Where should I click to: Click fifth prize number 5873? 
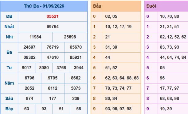[76, 88]
